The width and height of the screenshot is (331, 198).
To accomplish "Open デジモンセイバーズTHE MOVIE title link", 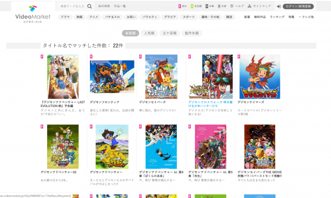I will [x=260, y=174].
